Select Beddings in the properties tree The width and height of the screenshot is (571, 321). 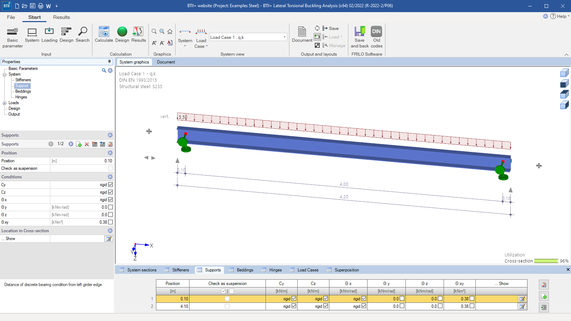click(x=23, y=91)
